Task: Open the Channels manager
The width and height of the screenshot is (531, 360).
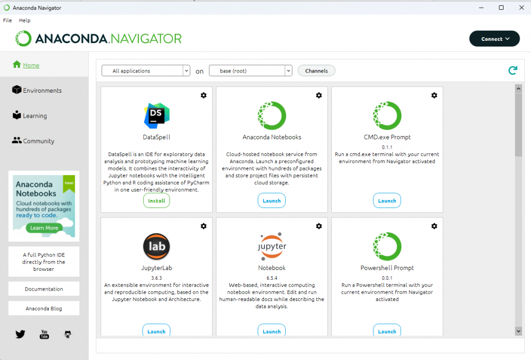Action: coord(316,71)
